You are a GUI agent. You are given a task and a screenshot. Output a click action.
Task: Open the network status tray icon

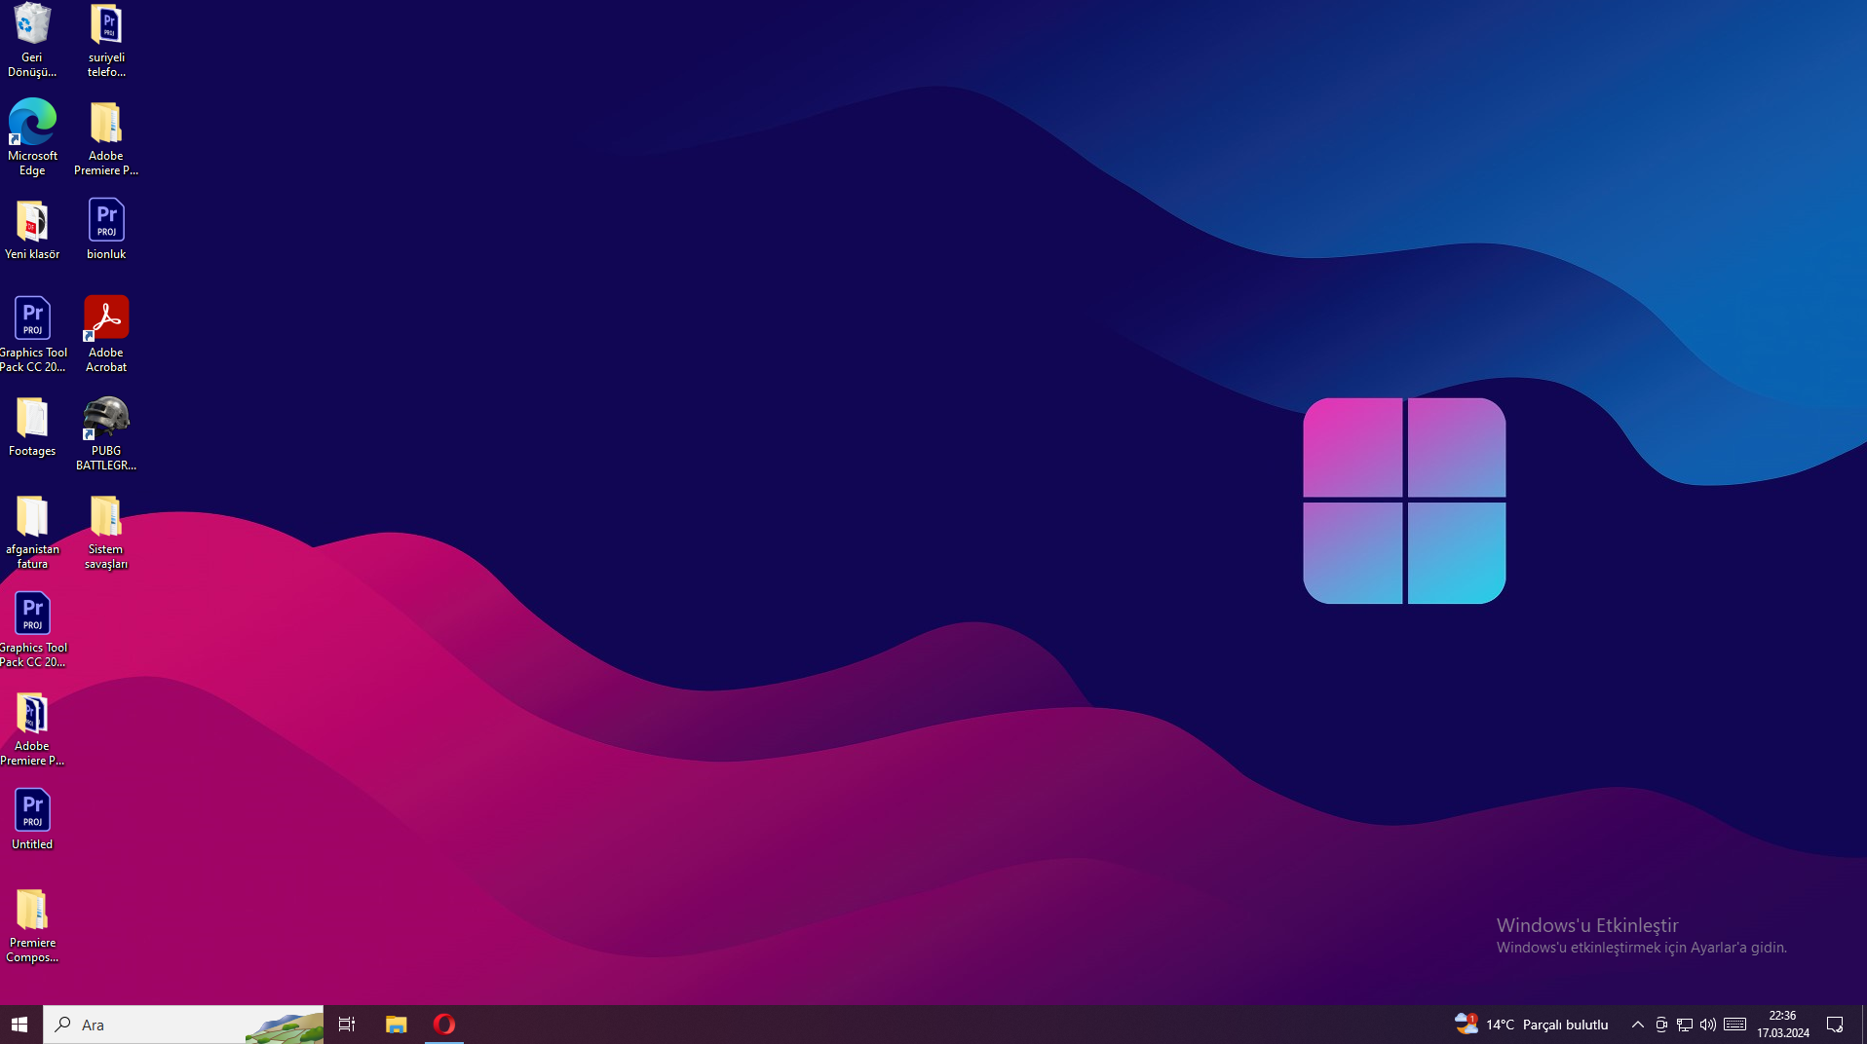click(1685, 1025)
